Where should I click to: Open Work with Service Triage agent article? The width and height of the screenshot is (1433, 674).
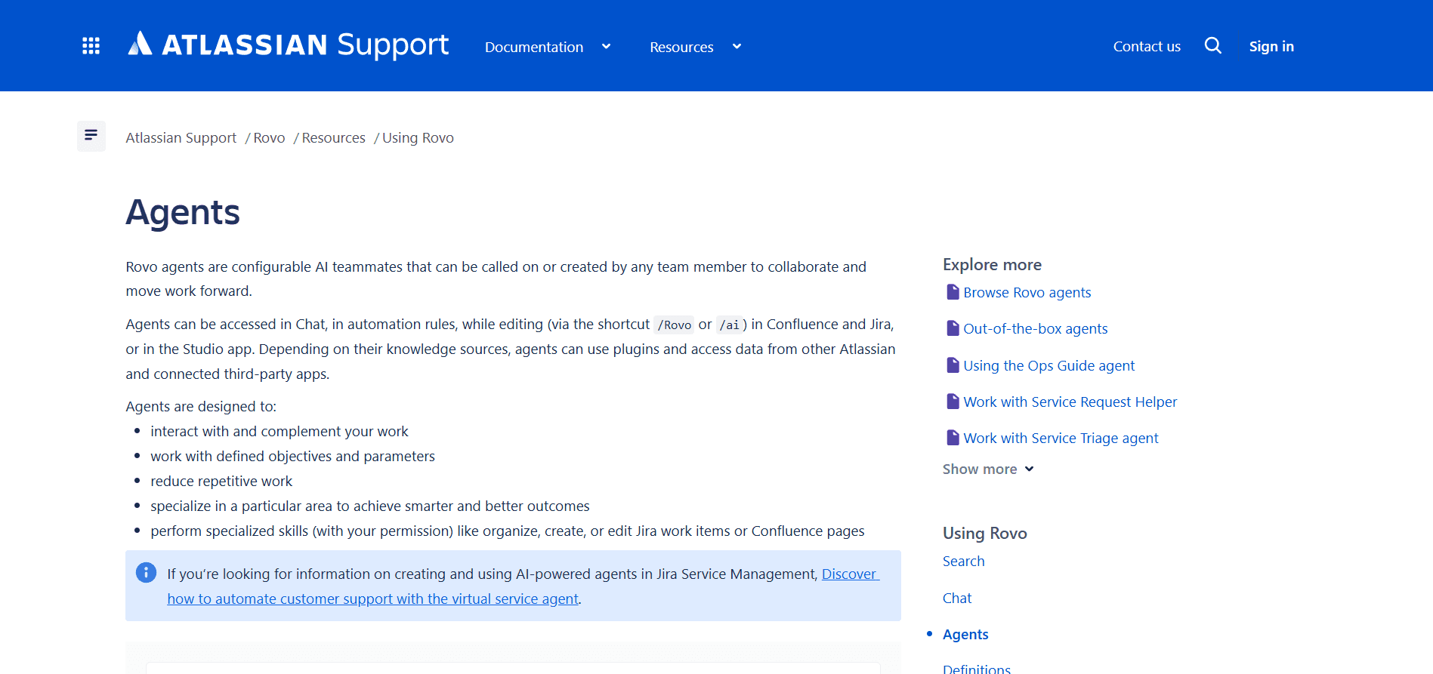tap(1061, 439)
